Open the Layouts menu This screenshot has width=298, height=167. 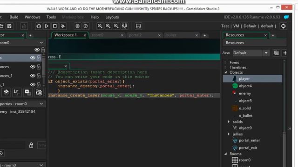112,17
